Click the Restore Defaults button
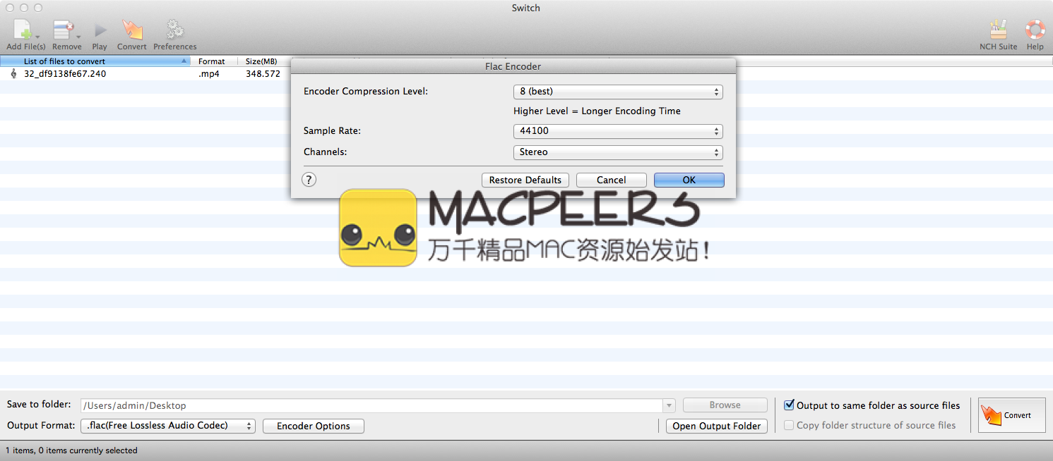The height and width of the screenshot is (461, 1053). click(525, 180)
